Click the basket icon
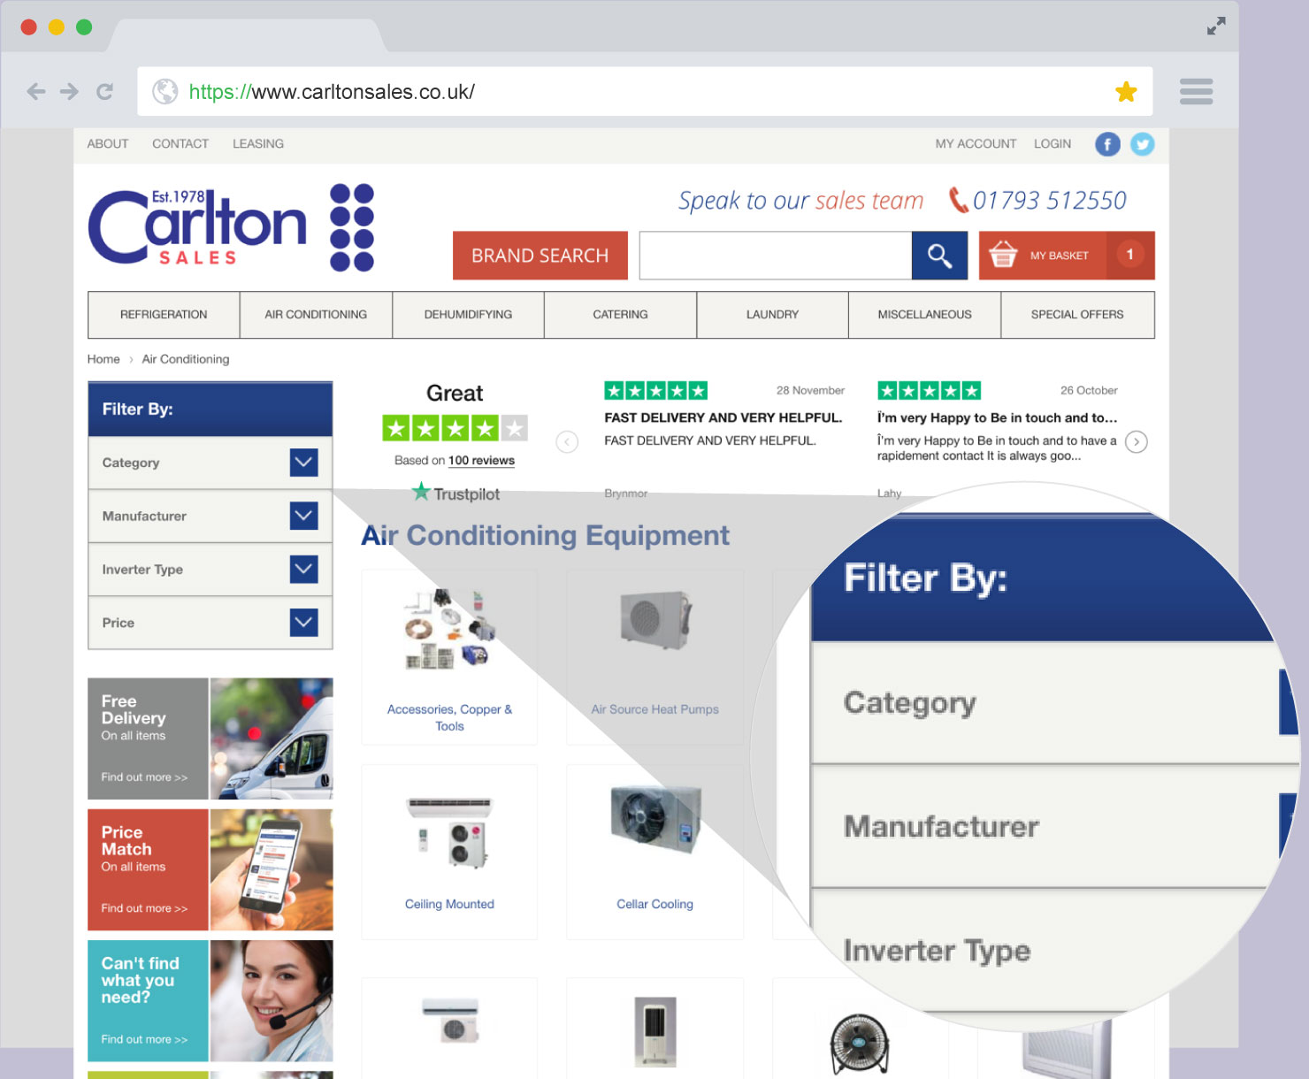The width and height of the screenshot is (1309, 1079). pyautogui.click(x=1003, y=255)
